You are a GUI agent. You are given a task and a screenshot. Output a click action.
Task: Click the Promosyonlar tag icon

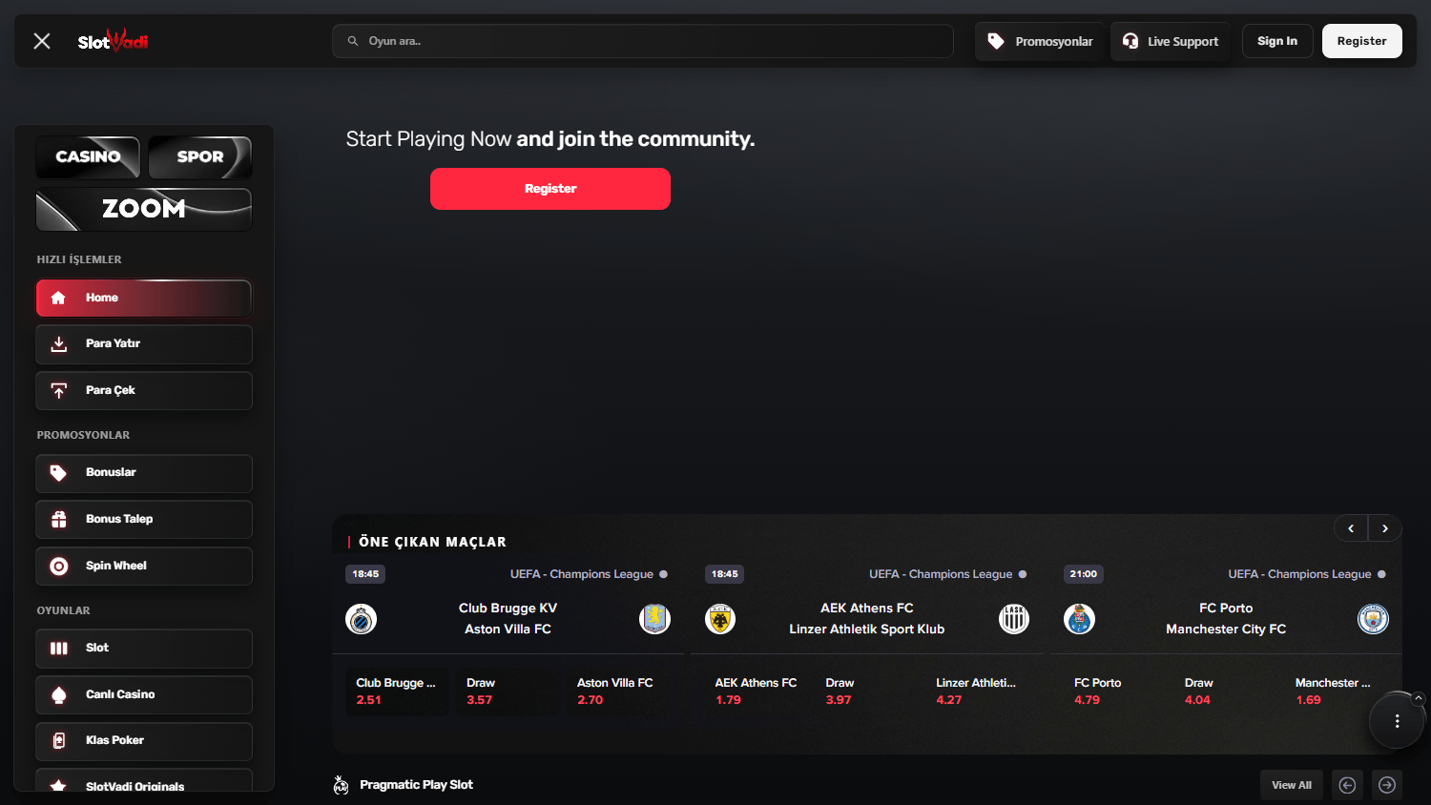tap(996, 41)
